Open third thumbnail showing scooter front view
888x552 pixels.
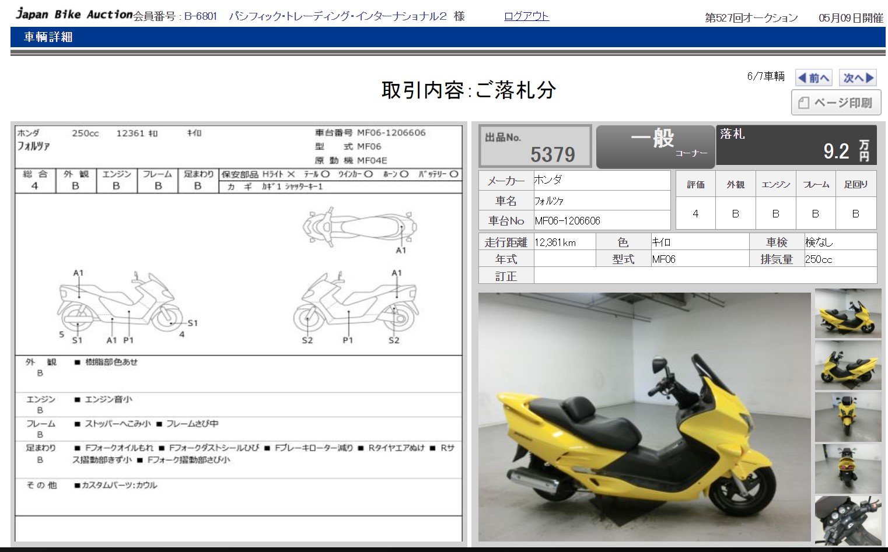coord(848,416)
